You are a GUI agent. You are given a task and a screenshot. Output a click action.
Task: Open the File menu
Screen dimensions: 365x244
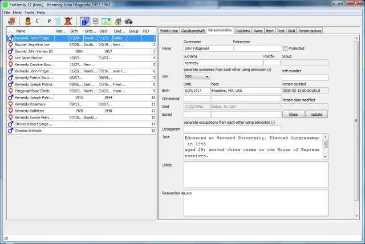pyautogui.click(x=7, y=12)
